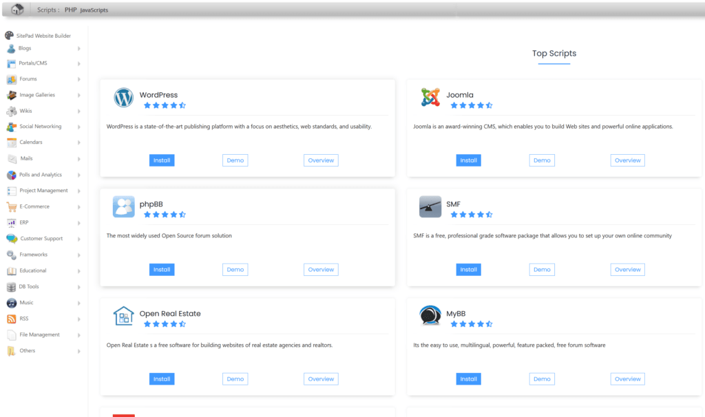Screen dimensions: 705x417
Task: Click the Project Management icon
Action: pos(12,191)
